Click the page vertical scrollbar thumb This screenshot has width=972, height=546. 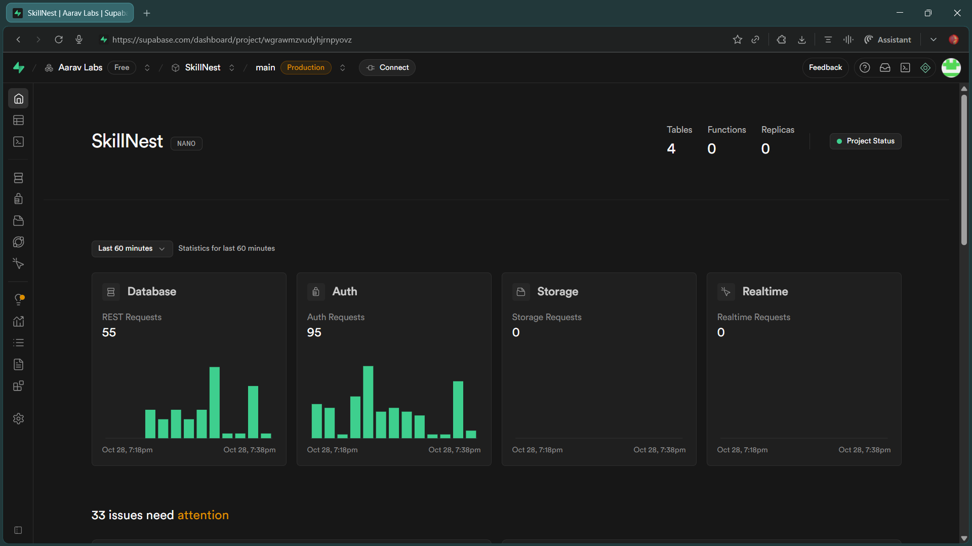(x=964, y=170)
